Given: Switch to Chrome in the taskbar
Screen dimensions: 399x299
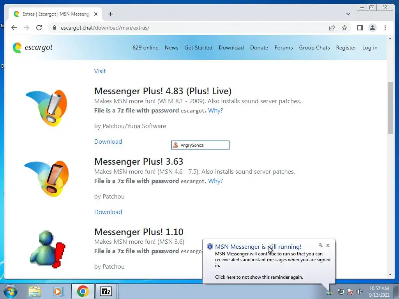Looking at the screenshot, I should [83, 291].
